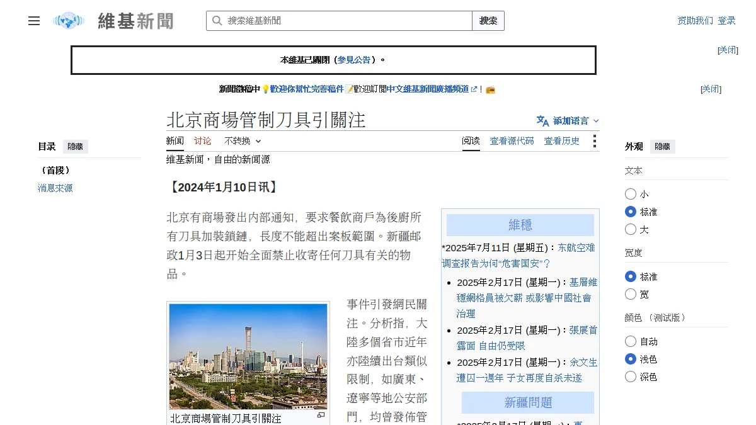Close the news drafts notice
The height and width of the screenshot is (425, 756).
(x=711, y=89)
